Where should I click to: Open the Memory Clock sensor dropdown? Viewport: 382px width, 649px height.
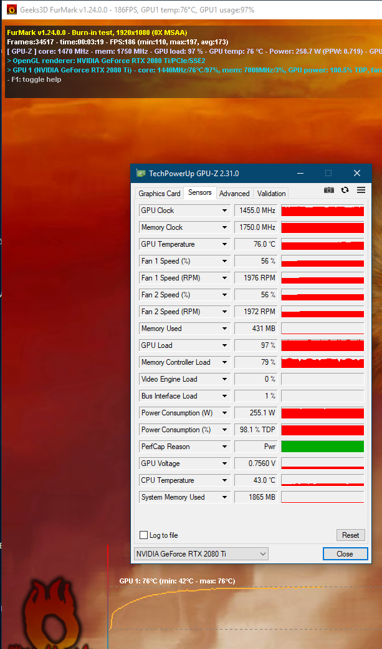pyautogui.click(x=225, y=227)
